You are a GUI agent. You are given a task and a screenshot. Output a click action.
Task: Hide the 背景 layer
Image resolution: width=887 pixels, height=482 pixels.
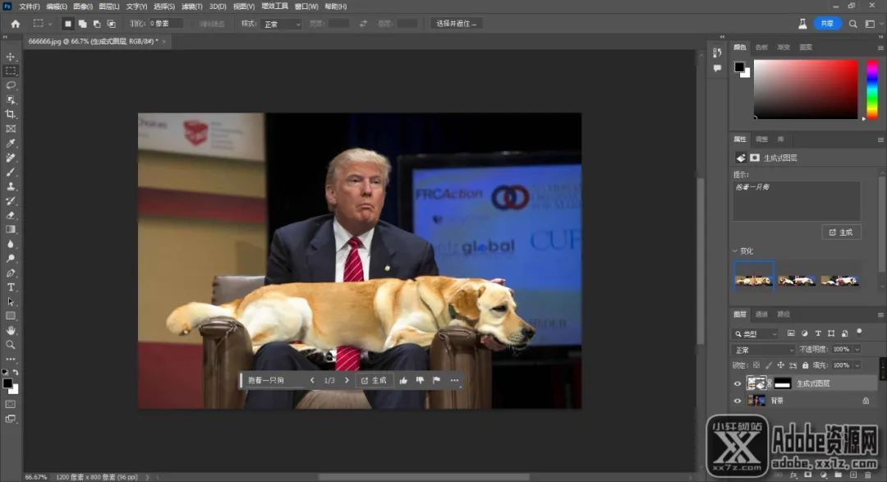click(737, 401)
